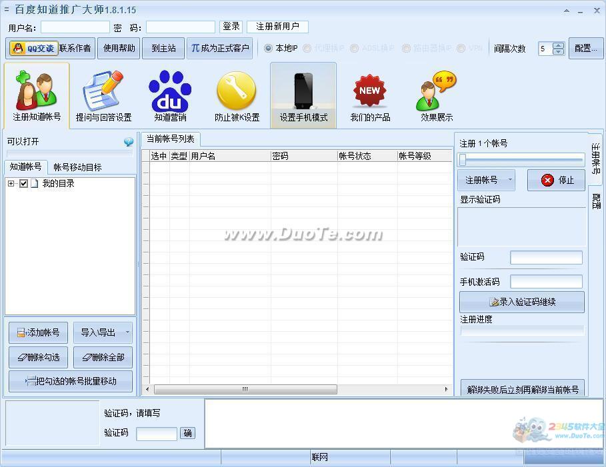This screenshot has height=467, width=606.
Task: Open 使用帮助 help
Action: coord(119,48)
